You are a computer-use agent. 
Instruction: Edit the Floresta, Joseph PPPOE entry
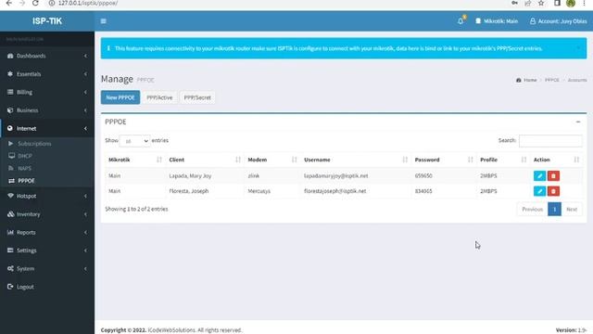539,191
